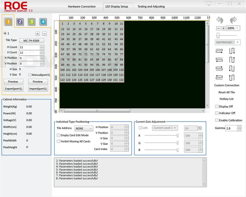
Task: Click the R gain slider handle
Action: tap(177, 135)
